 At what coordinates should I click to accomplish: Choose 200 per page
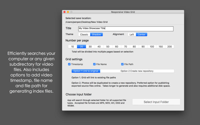(169, 46)
